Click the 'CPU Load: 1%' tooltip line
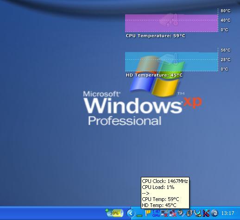The width and height of the screenshot is (240, 220). 158,187
